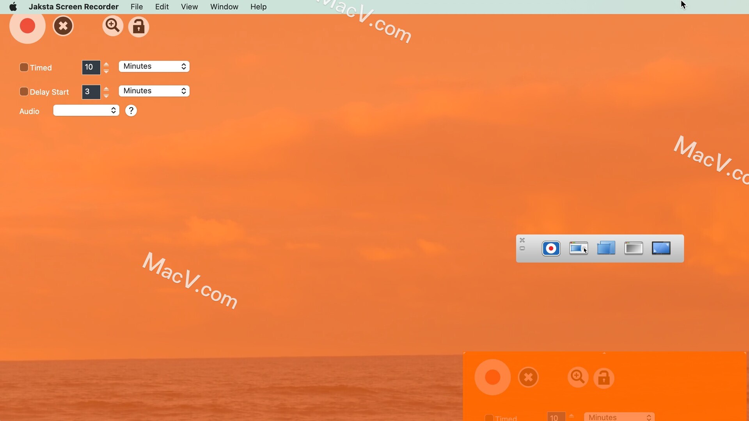Open the File menu

[137, 7]
